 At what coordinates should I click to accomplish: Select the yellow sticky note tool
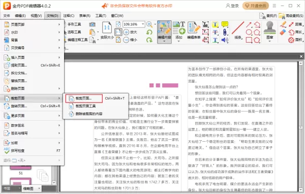tap(225, 24)
